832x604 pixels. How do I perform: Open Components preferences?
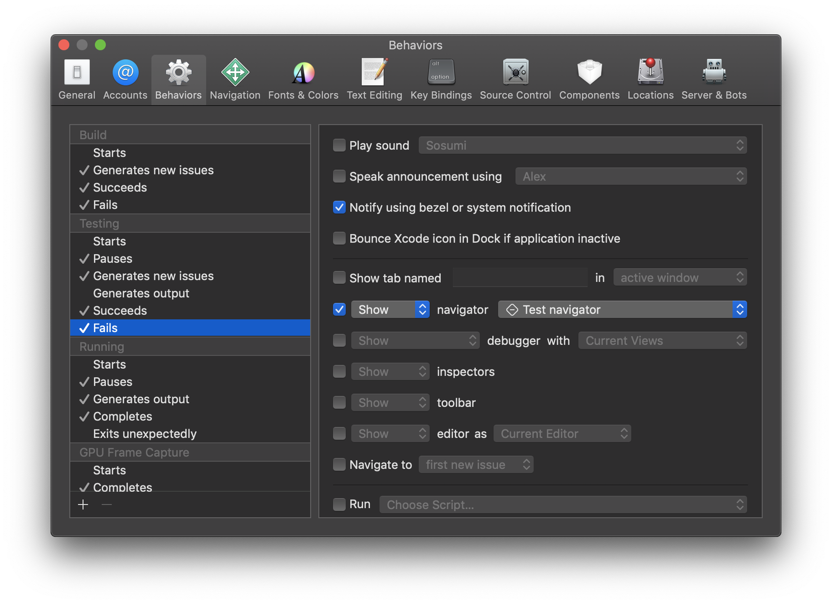pos(589,73)
